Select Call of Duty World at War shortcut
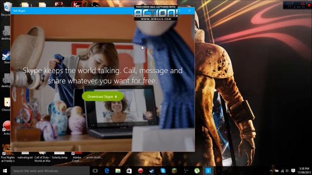The height and width of the screenshot is (175, 312). [x=42, y=157]
